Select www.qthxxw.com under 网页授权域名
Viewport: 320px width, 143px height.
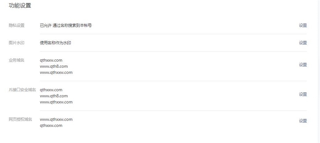pos(56,119)
